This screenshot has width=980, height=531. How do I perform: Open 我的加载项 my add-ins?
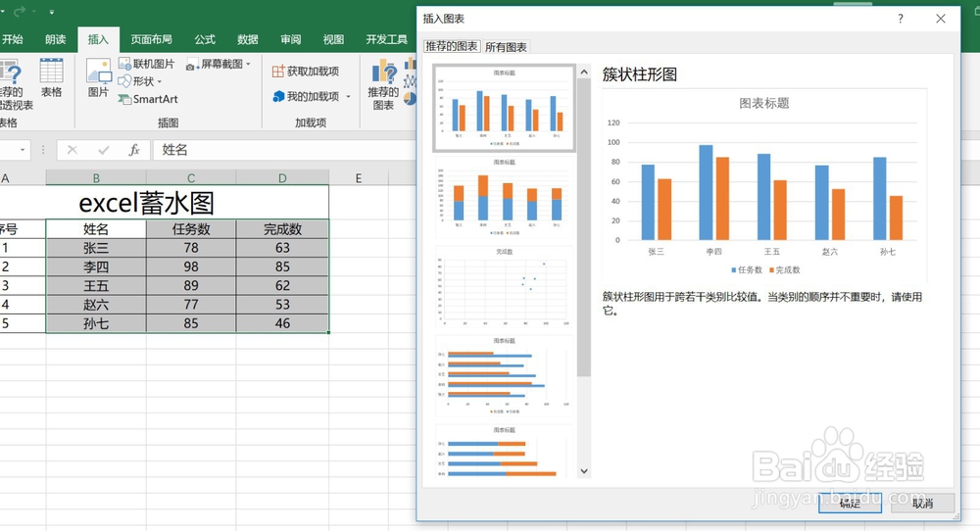[306, 96]
